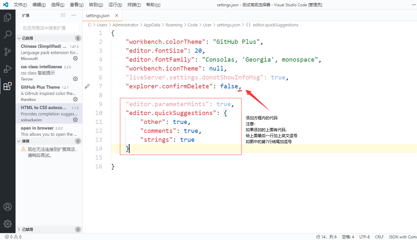Open the 编辑(E) menu
Image resolution: width=417 pixels, height=240 pixels.
[x=39, y=5]
